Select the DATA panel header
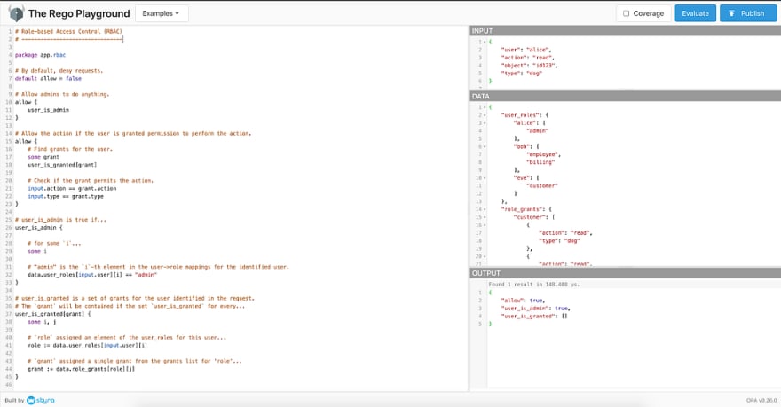781x407 pixels. click(x=625, y=96)
